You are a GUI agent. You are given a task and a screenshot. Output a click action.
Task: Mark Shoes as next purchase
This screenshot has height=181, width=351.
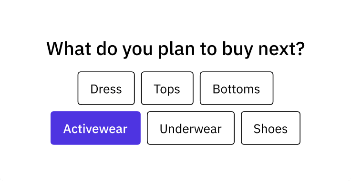coord(270,128)
